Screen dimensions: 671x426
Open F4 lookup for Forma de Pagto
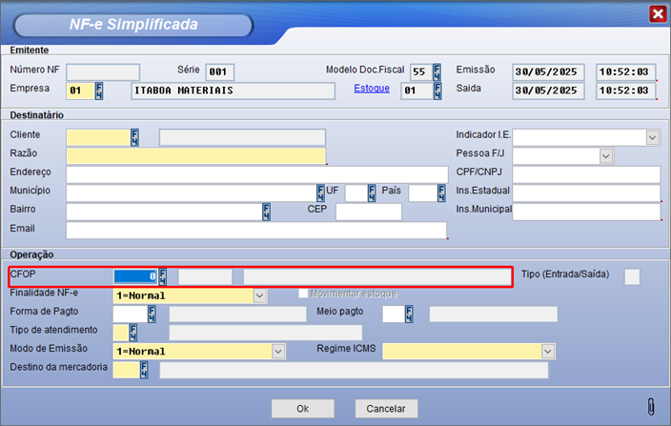[152, 314]
